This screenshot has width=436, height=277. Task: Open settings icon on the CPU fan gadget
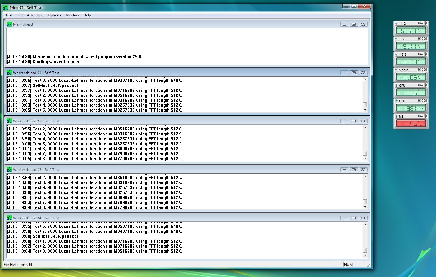pyautogui.click(x=420, y=101)
